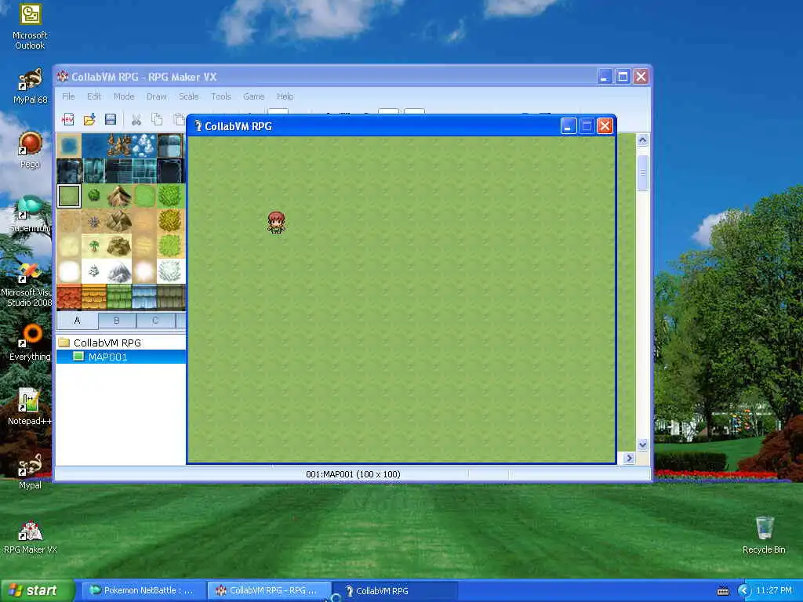Click the on-screen keyboard tray icon
The width and height of the screenshot is (803, 602).
(x=723, y=591)
